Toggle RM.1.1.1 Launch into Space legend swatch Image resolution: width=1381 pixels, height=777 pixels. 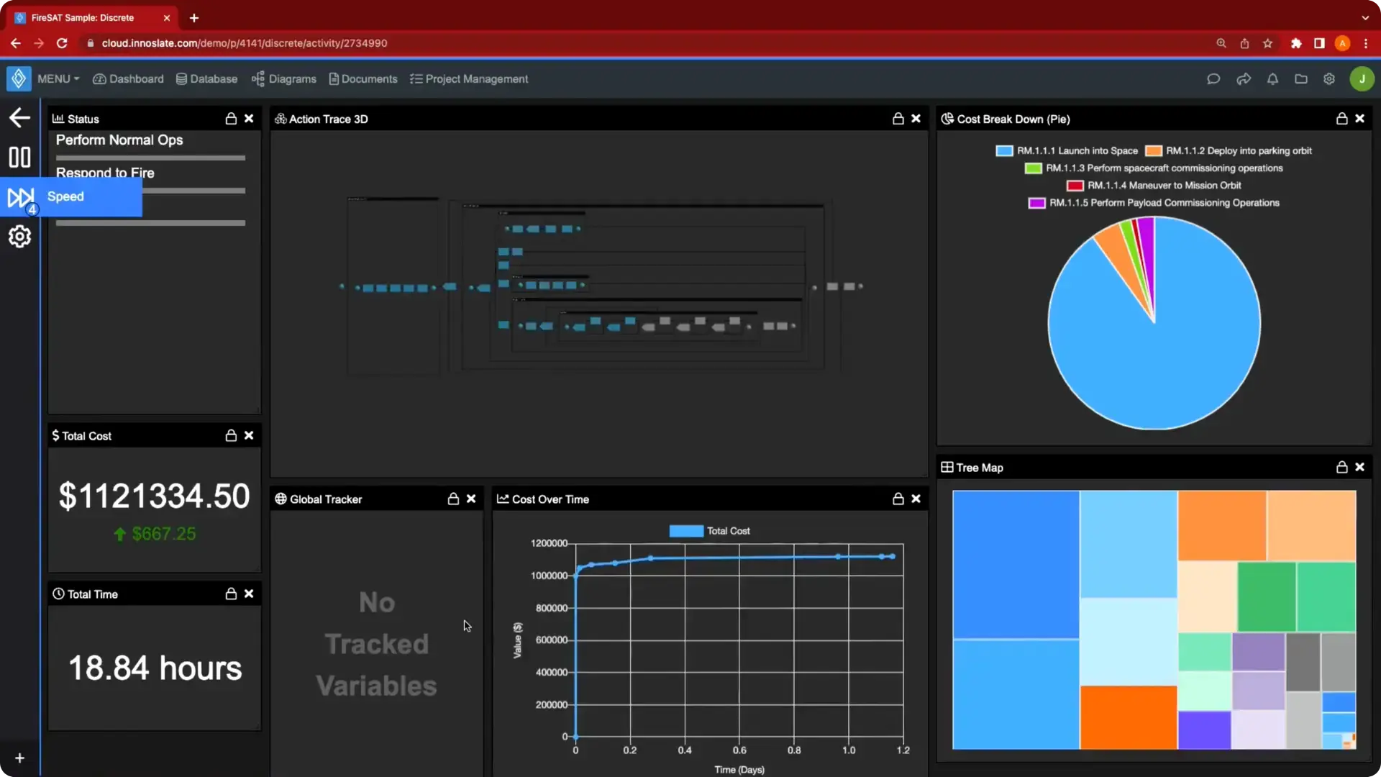coord(1004,150)
